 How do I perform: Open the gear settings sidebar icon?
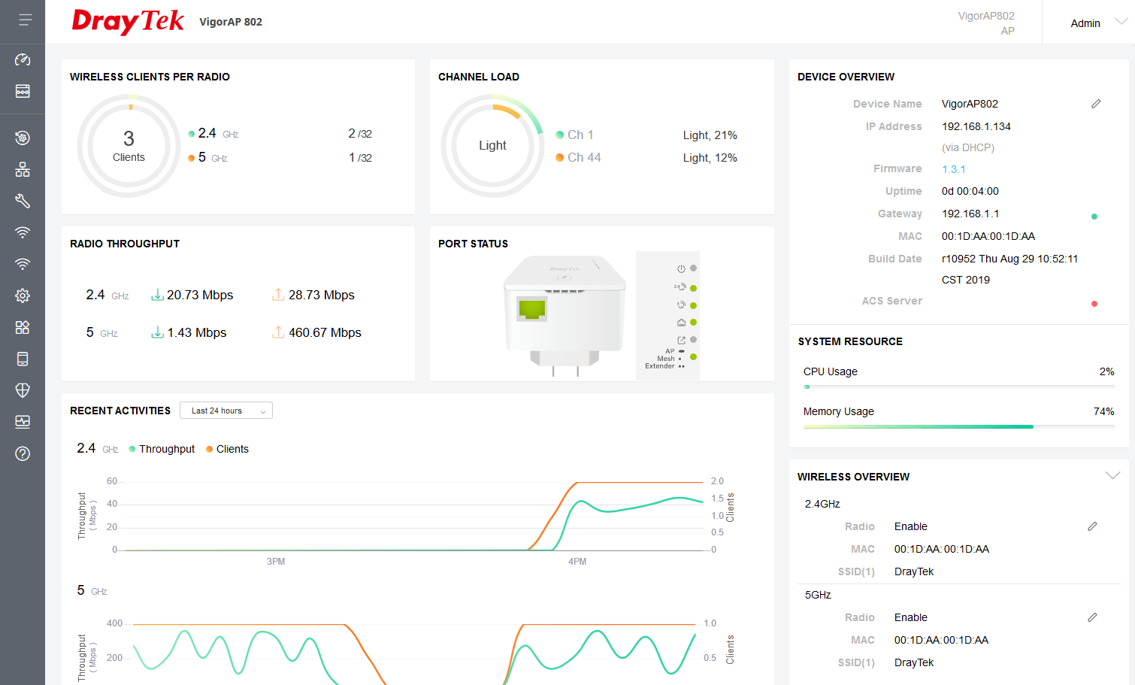click(23, 296)
